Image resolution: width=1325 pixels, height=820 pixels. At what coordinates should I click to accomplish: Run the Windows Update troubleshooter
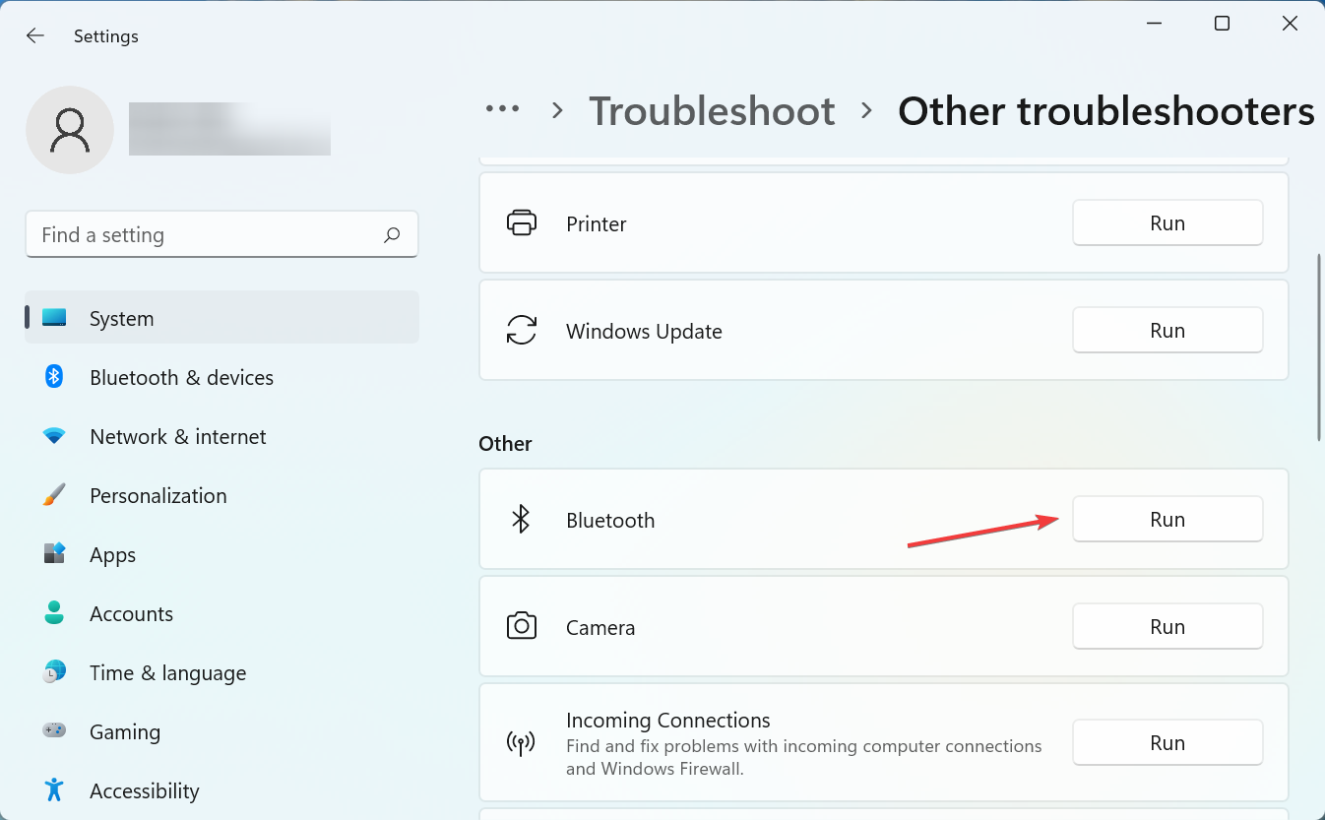pyautogui.click(x=1167, y=330)
